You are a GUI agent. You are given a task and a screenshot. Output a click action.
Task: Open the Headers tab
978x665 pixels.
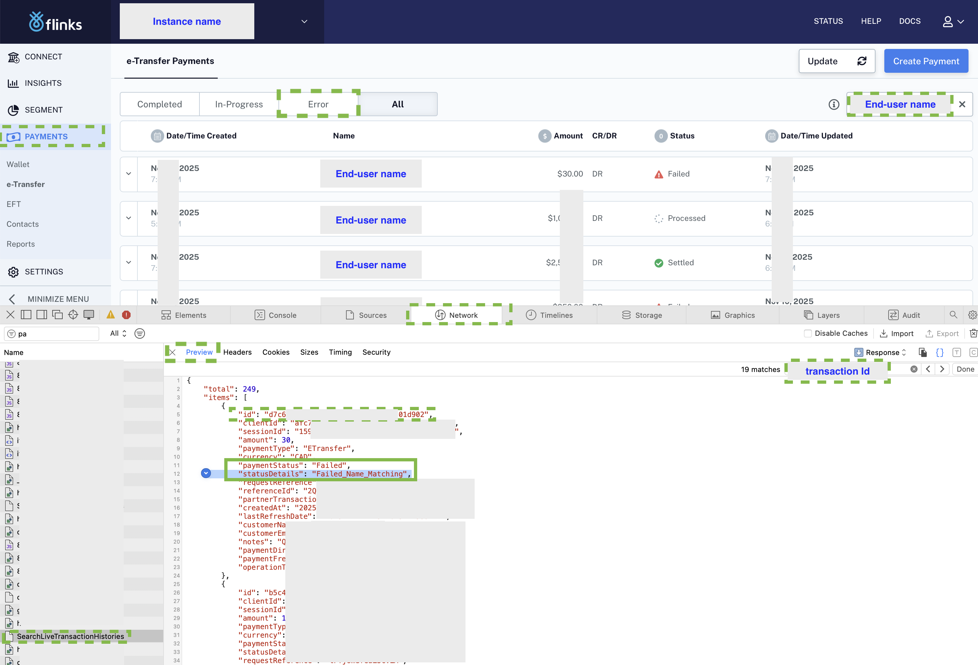tap(237, 352)
